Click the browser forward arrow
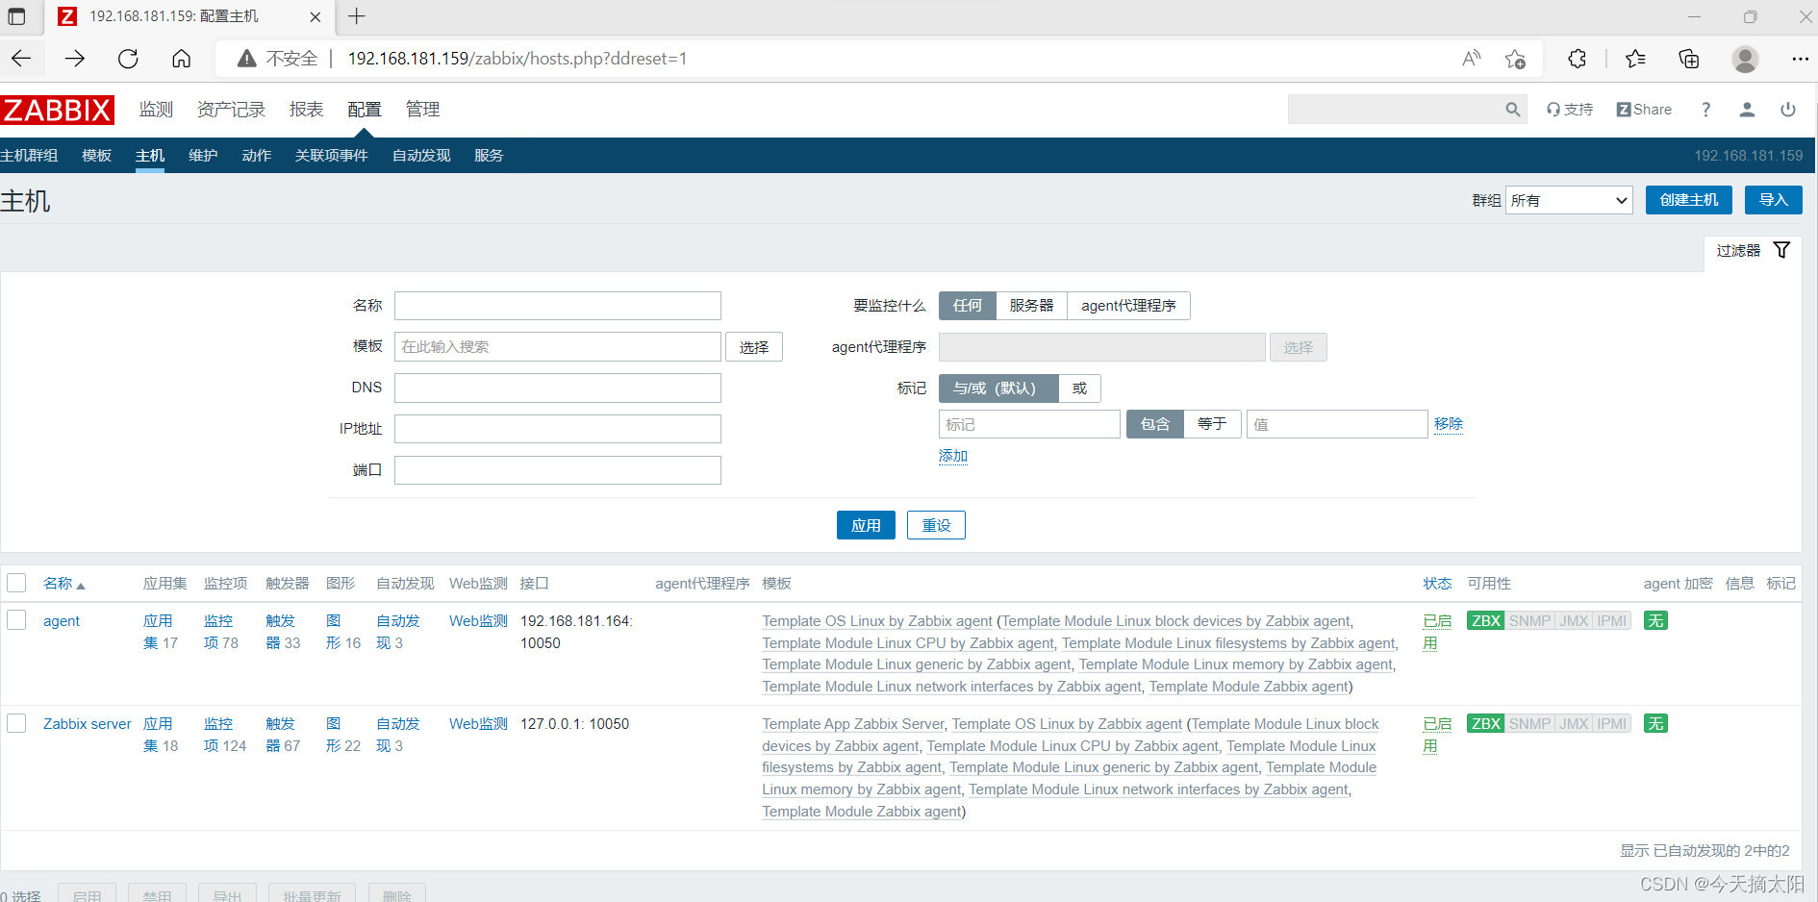 pyautogui.click(x=75, y=59)
